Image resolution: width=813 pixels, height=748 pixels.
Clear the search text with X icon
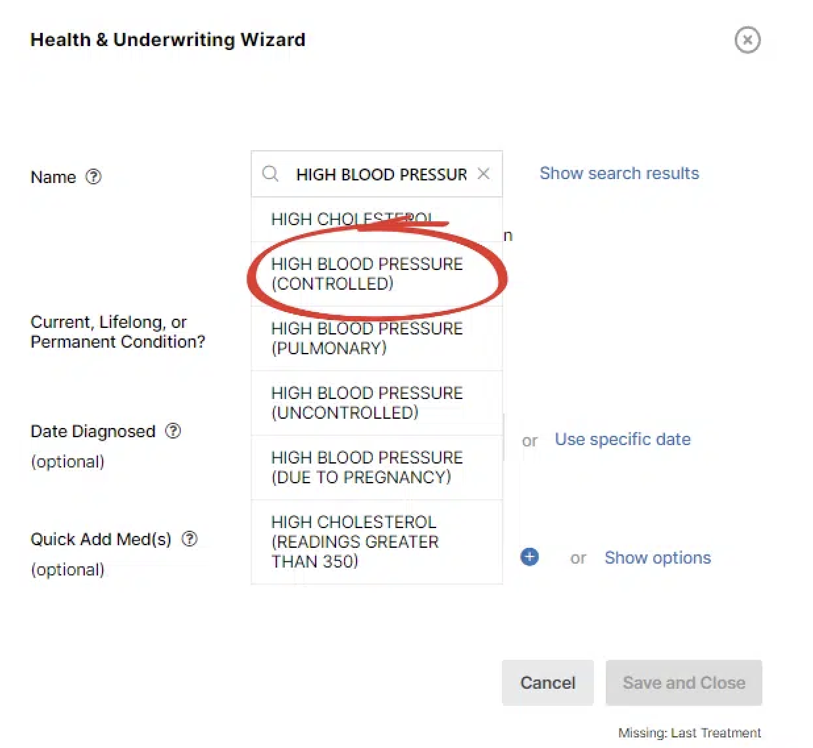[x=483, y=174]
